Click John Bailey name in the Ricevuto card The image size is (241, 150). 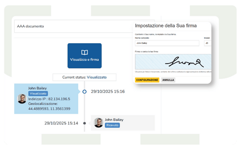tap(114, 120)
